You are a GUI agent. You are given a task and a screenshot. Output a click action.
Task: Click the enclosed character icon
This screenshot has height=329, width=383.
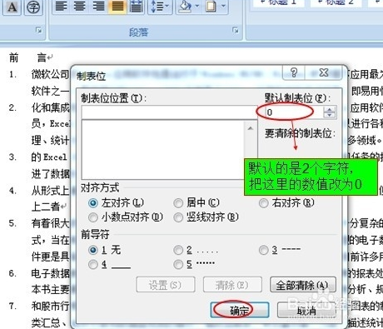[x=33, y=7]
